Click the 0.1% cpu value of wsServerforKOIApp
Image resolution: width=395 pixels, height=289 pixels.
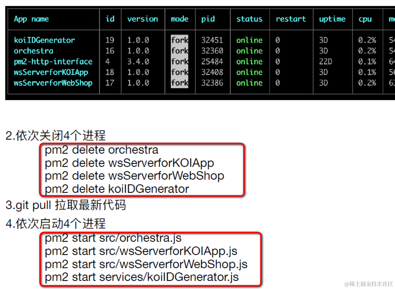(x=367, y=72)
